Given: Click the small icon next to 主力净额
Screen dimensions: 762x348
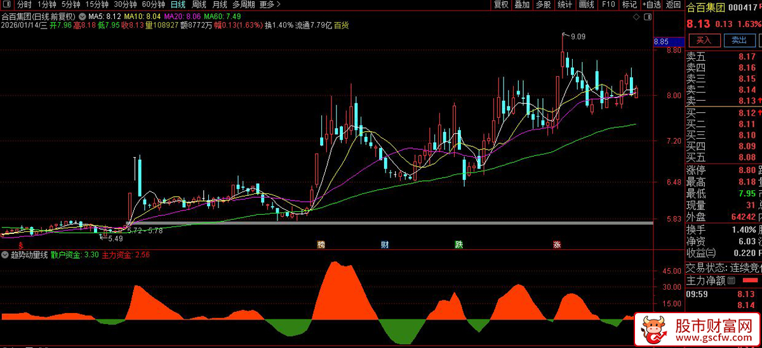Looking at the screenshot, I should coord(731,281).
